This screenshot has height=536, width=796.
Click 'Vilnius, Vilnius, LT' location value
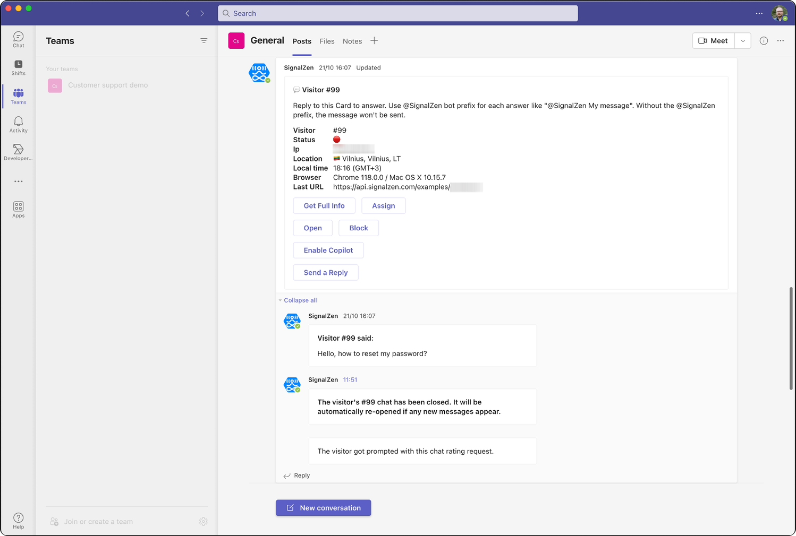371,159
